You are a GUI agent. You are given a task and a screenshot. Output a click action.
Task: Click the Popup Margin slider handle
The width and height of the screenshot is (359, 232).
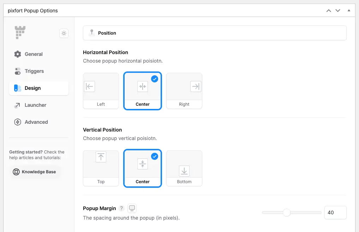point(286,213)
